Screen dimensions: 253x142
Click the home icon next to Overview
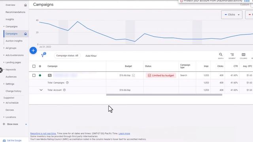(25, 5)
